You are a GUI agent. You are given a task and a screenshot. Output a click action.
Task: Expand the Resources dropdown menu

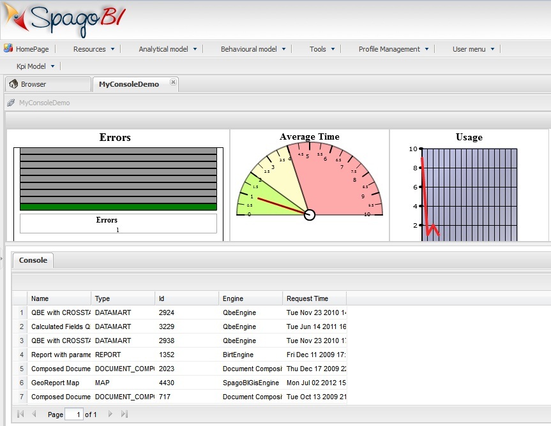pos(94,49)
